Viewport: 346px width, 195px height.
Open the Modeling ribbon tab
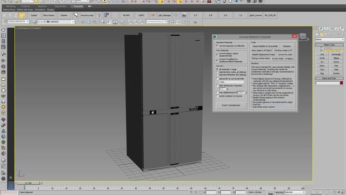(x=11, y=6)
